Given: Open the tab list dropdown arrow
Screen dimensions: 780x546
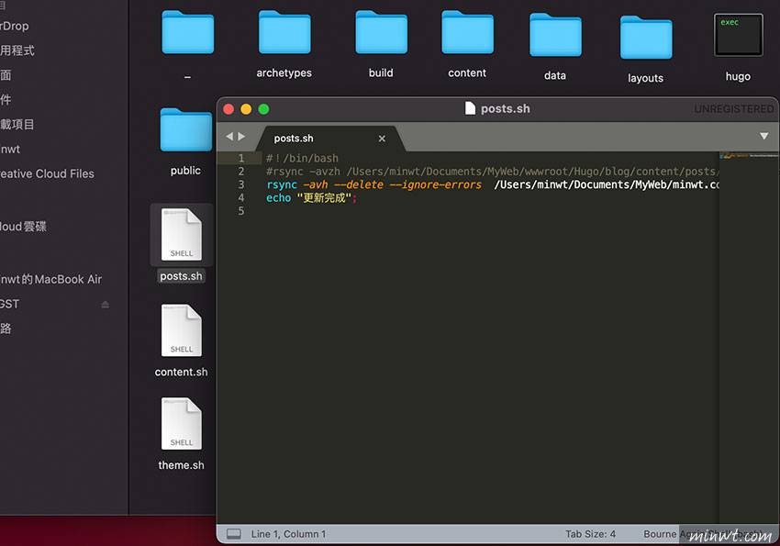Looking at the screenshot, I should click(x=763, y=137).
